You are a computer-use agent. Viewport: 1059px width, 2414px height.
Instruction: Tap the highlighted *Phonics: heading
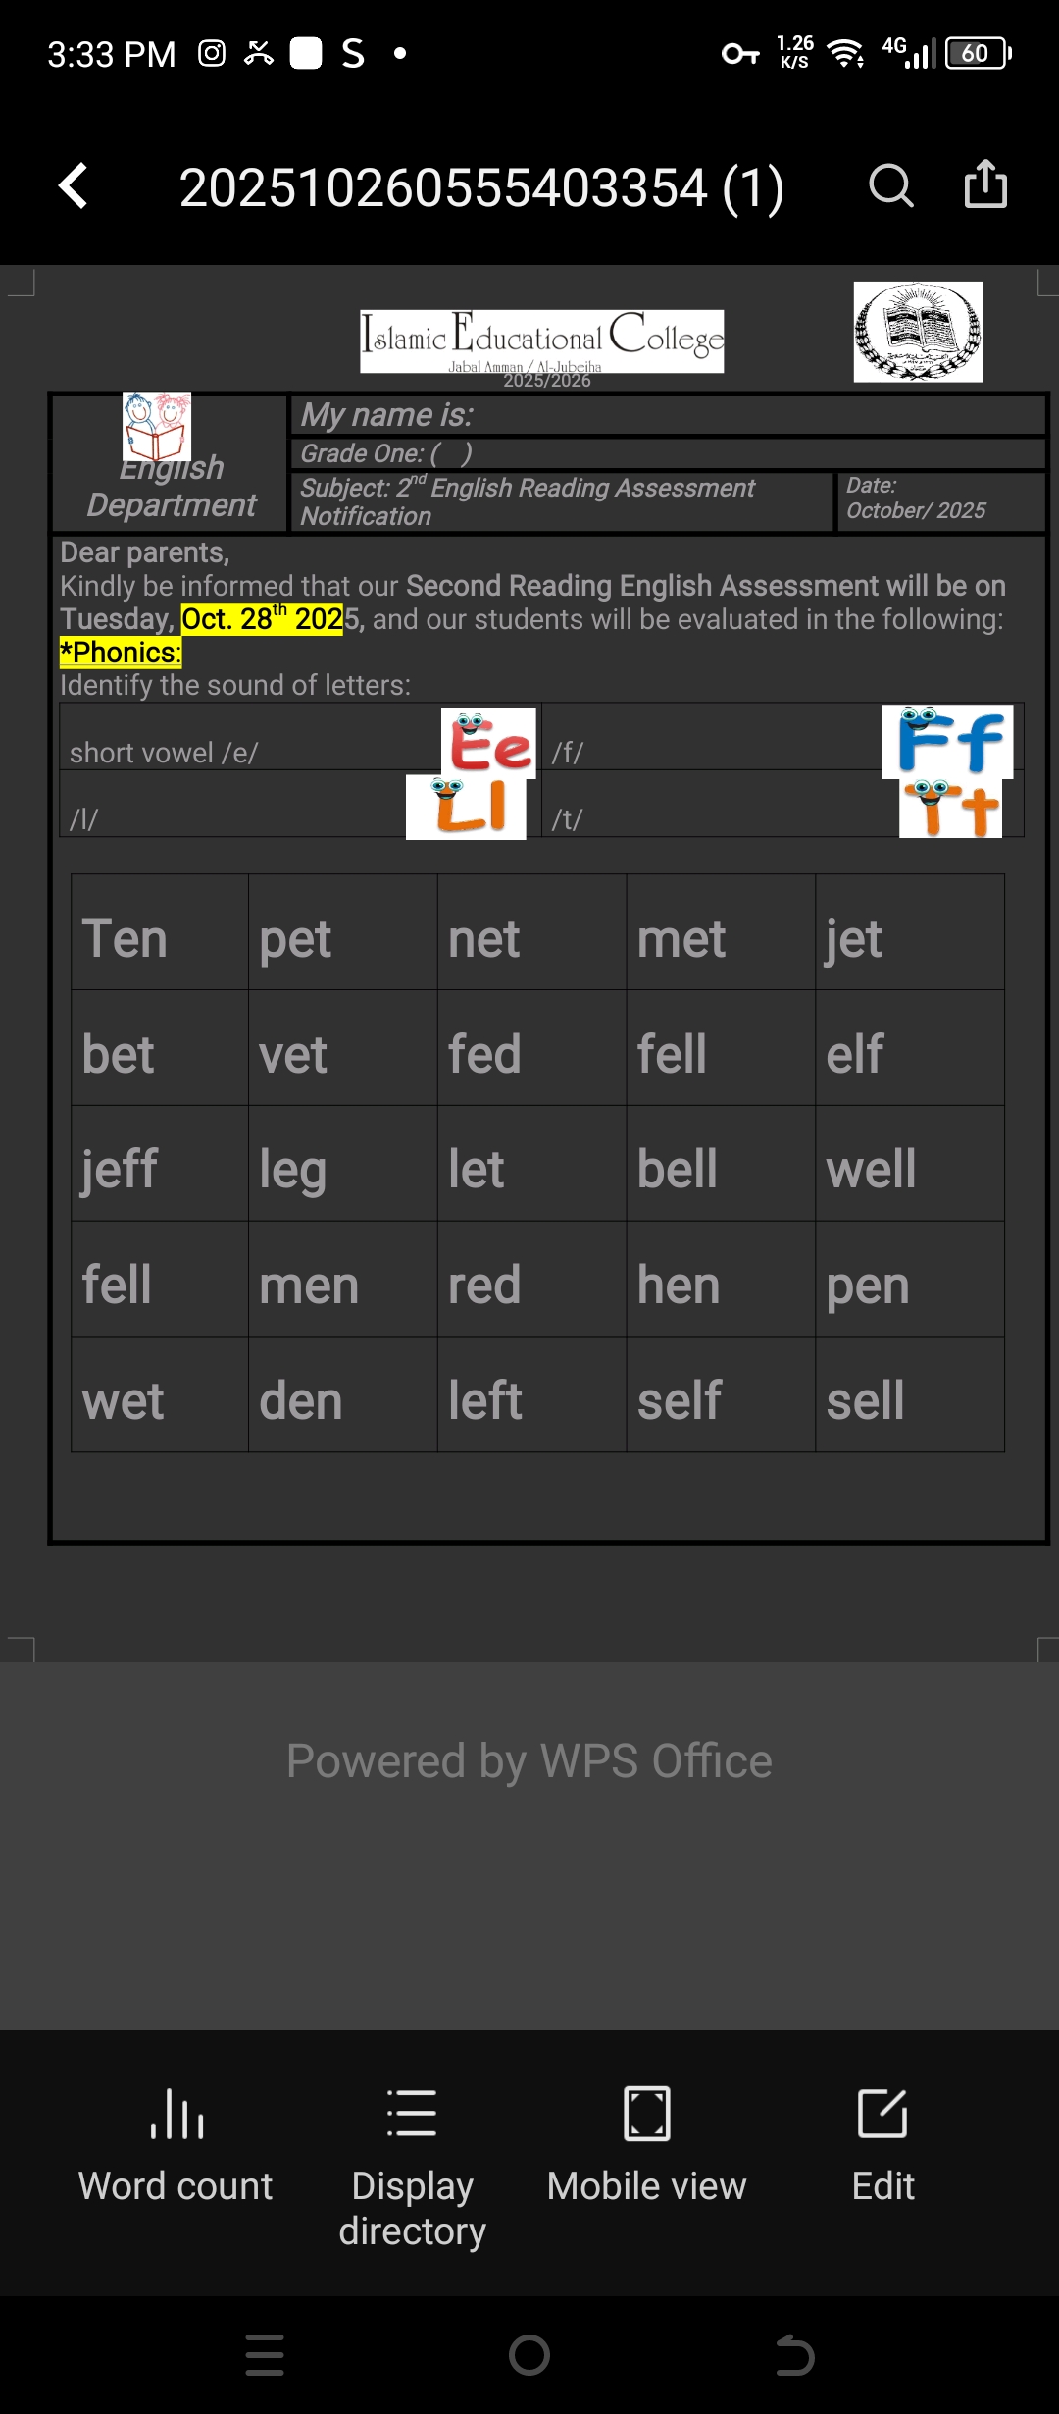pyautogui.click(x=121, y=653)
